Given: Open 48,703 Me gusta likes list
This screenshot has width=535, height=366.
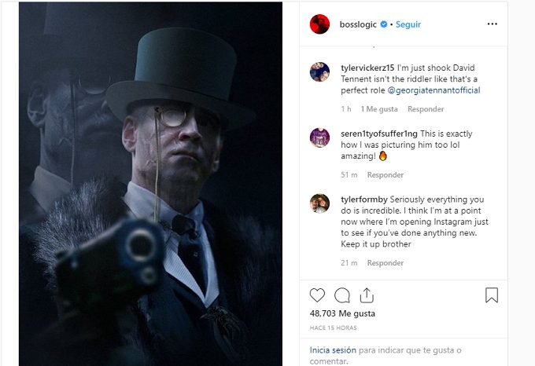Looking at the screenshot, I should [342, 313].
